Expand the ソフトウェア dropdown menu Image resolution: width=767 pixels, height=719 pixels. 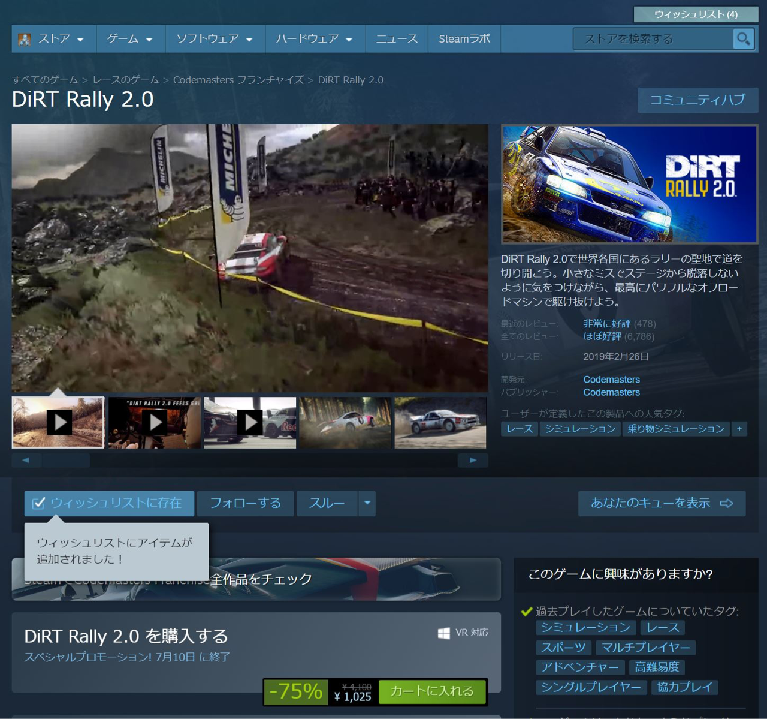(x=214, y=39)
